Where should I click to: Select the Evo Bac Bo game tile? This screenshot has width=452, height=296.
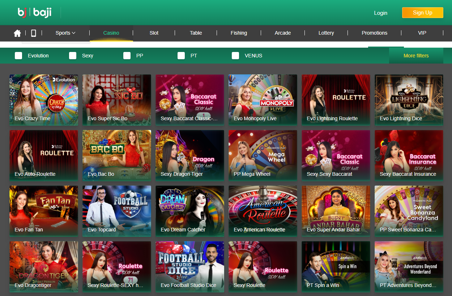117,156
